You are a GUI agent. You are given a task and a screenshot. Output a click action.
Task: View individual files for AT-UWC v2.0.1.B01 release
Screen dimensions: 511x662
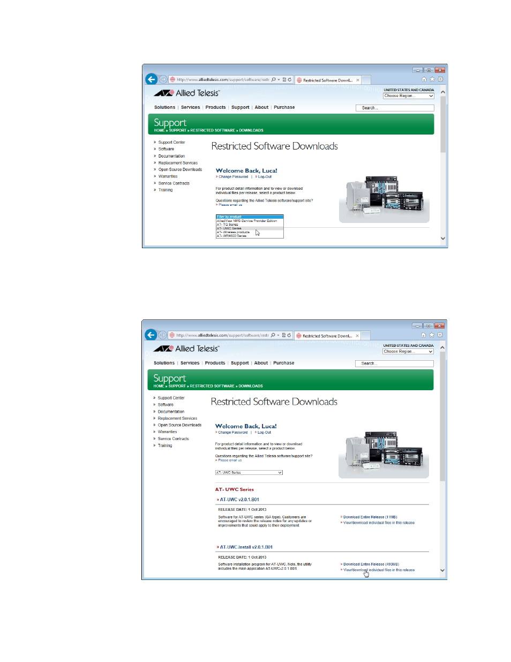click(379, 523)
